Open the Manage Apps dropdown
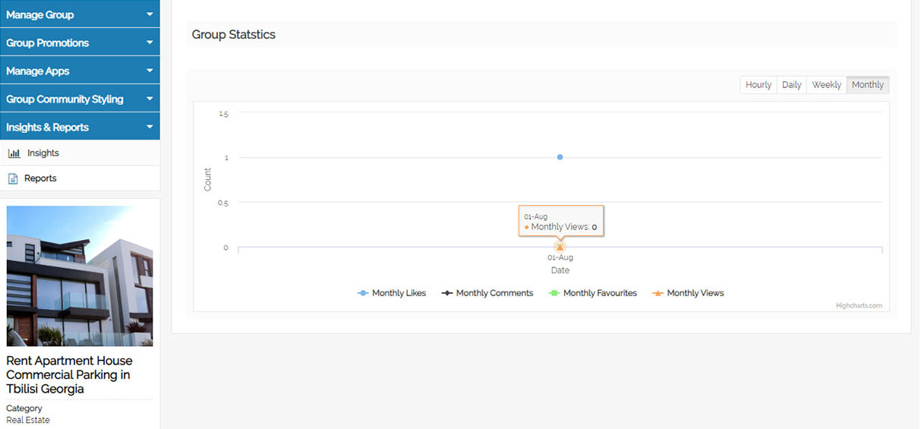Image resolution: width=921 pixels, height=429 pixels. [80, 71]
